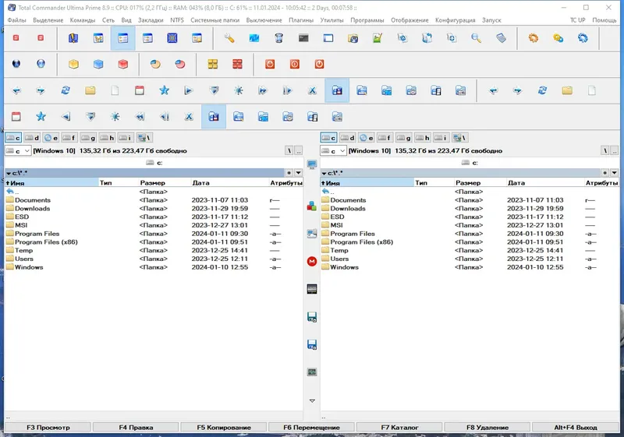Select the Downloads folder in left panel

pos(32,208)
